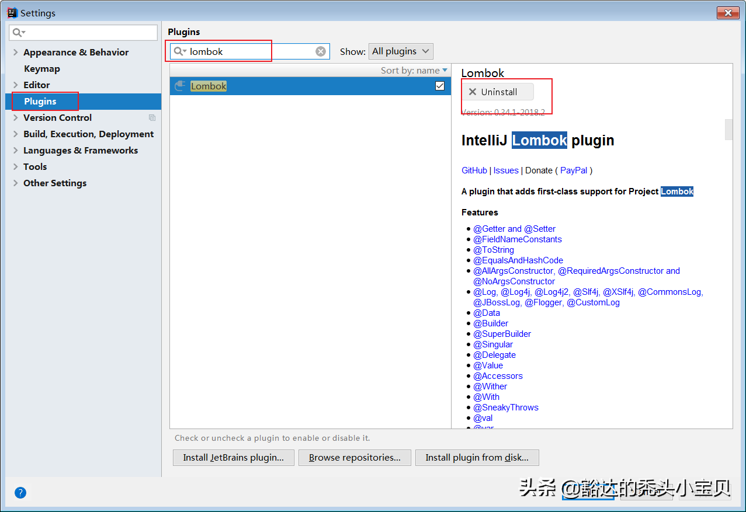Click Install JetBrains plugin button

tap(233, 458)
